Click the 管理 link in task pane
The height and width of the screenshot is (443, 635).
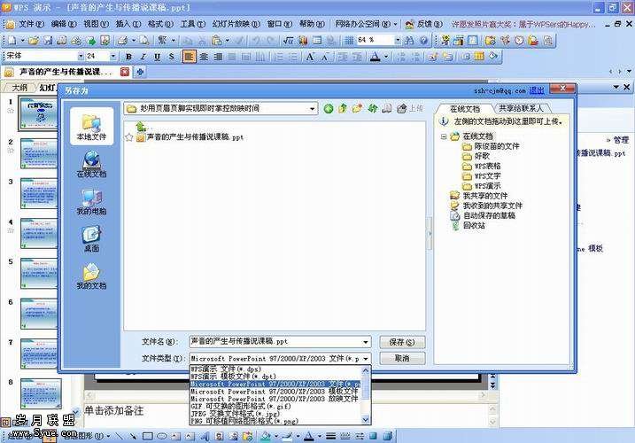click(x=621, y=140)
